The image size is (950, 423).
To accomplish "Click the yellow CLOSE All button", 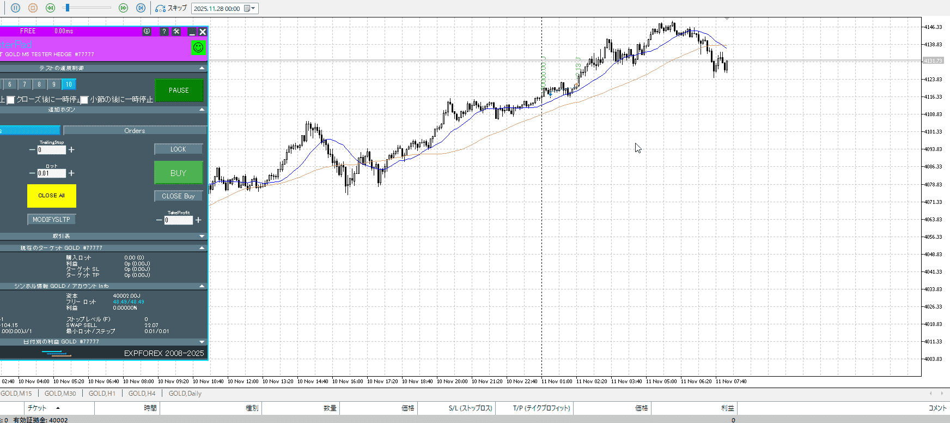I will coord(52,196).
